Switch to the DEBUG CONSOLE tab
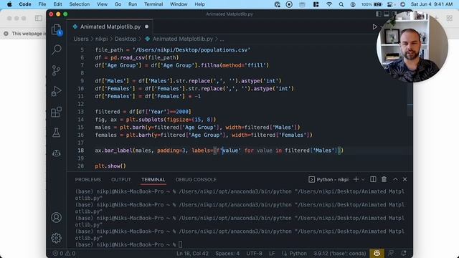This screenshot has height=258, width=459. [196, 180]
